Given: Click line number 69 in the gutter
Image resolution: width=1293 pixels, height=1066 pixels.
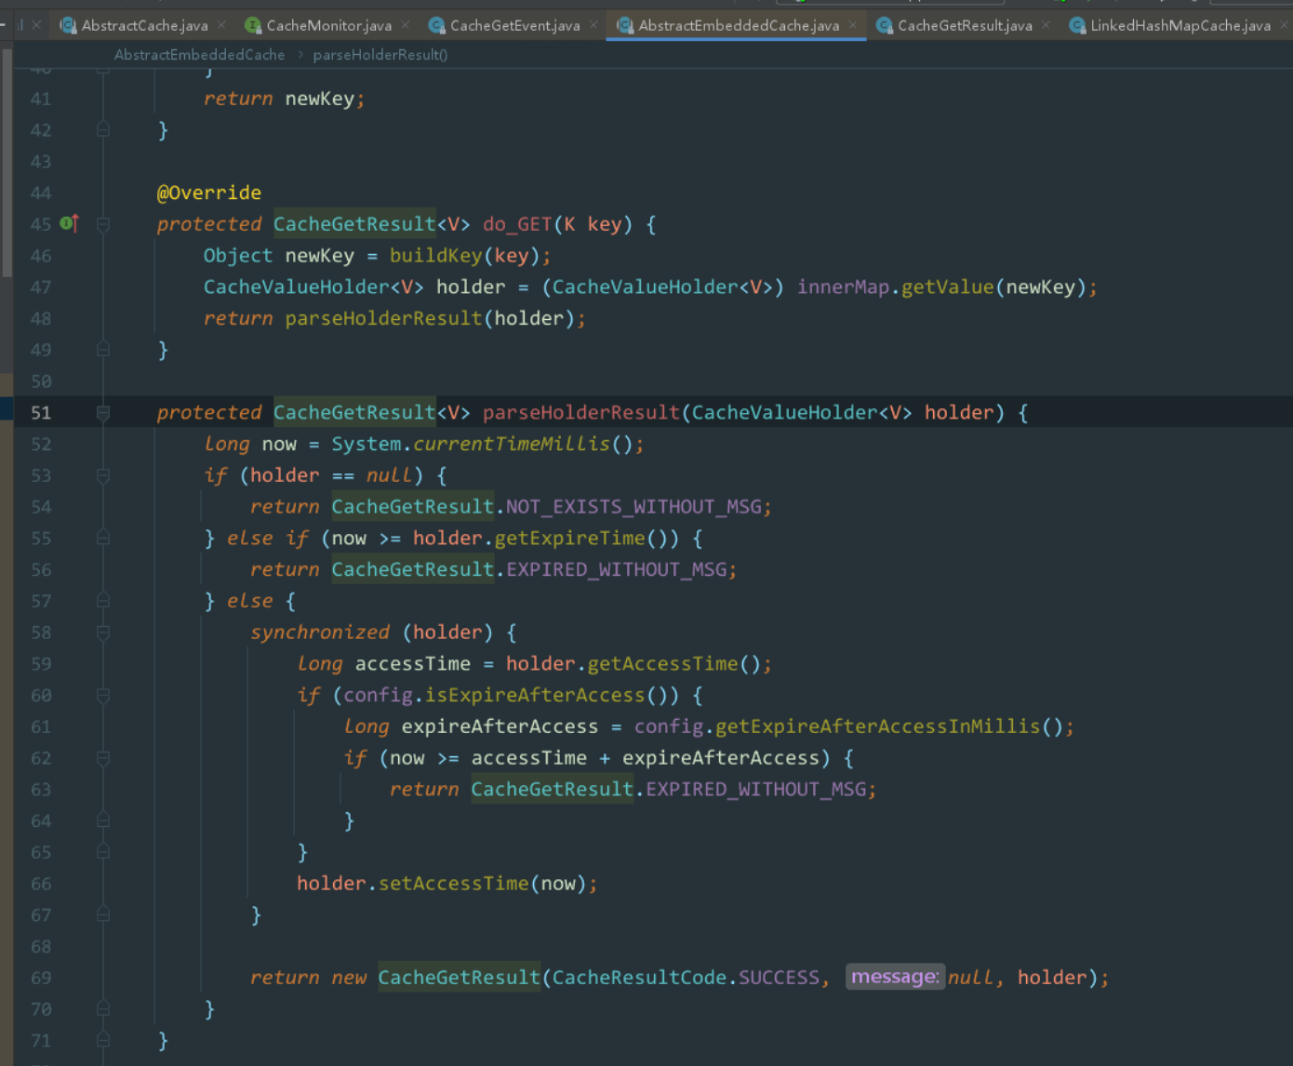Looking at the screenshot, I should coord(41,978).
